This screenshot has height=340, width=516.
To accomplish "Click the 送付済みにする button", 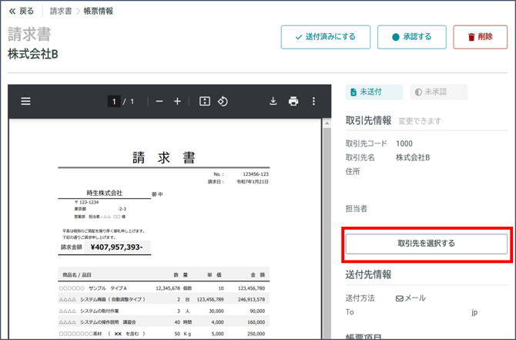I will 325,37.
